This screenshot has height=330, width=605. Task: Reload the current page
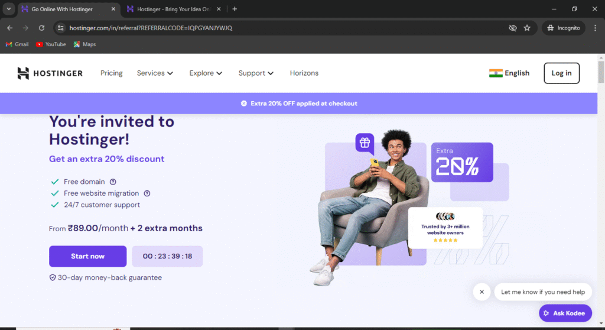42,28
